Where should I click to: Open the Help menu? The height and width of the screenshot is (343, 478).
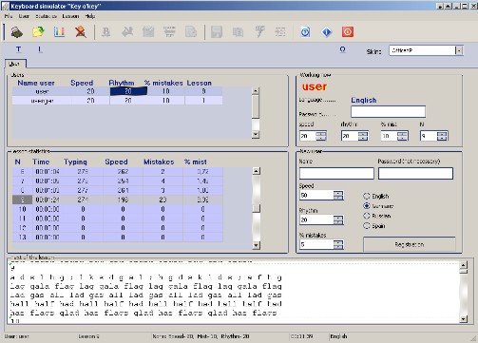pos(90,16)
